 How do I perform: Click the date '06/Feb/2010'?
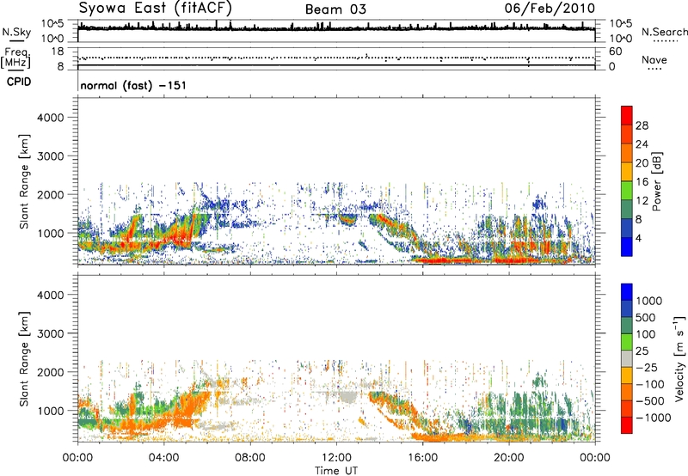click(x=550, y=8)
